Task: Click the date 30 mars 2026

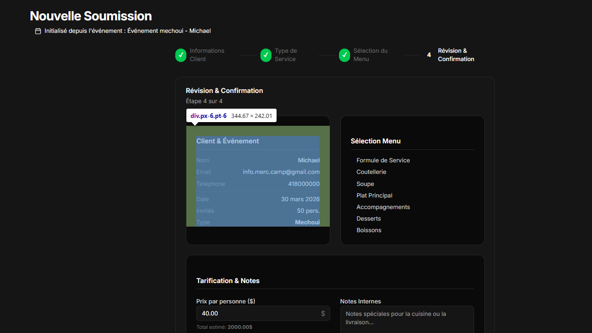Action: [300, 199]
